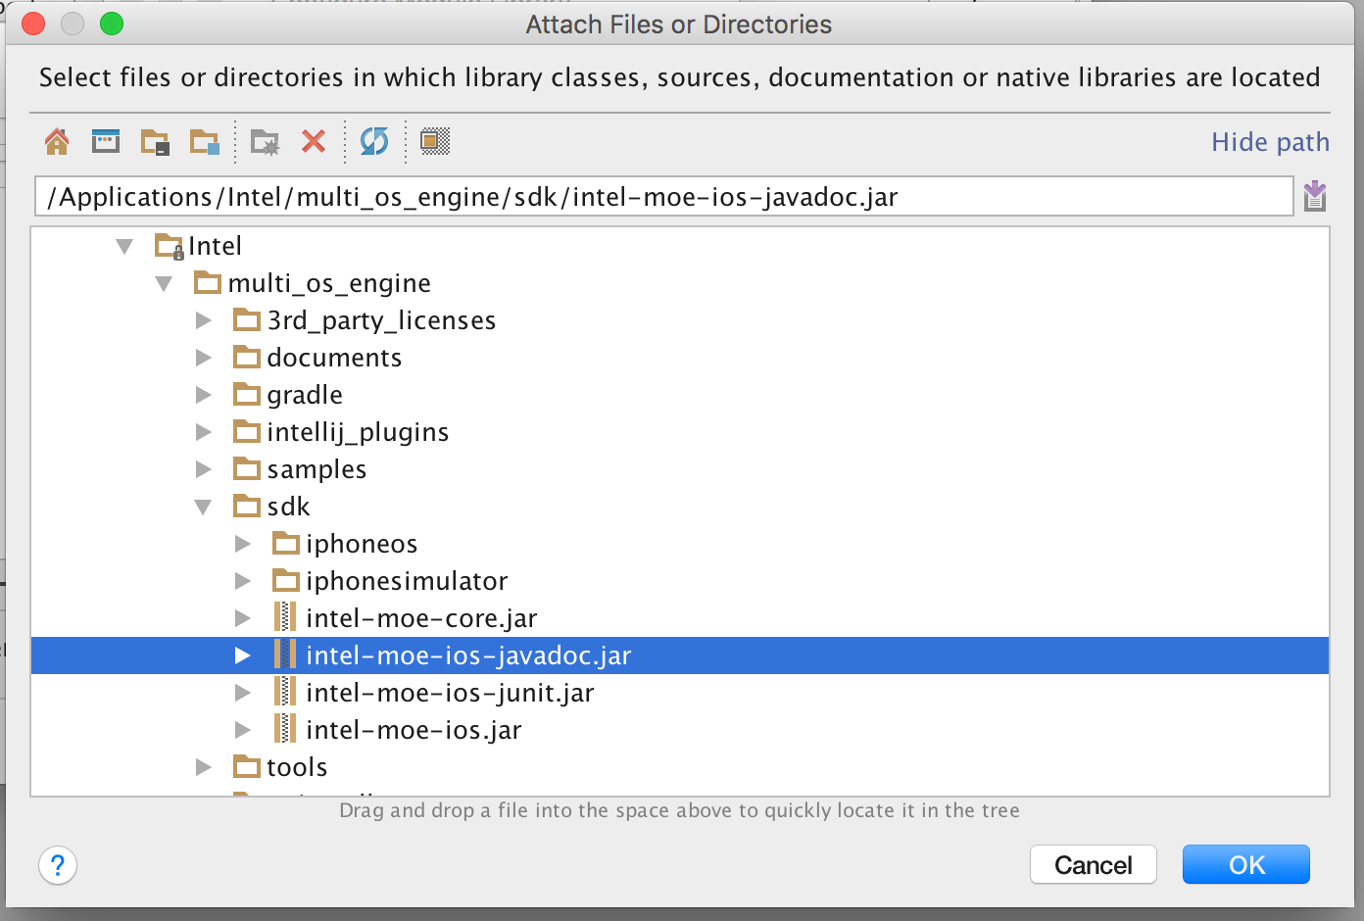Viewport: 1364px width, 921px height.
Task: Confirm with the OK button
Action: (x=1246, y=865)
